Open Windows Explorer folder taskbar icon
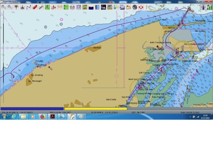The height and width of the screenshot is (168, 213). coord(24,117)
